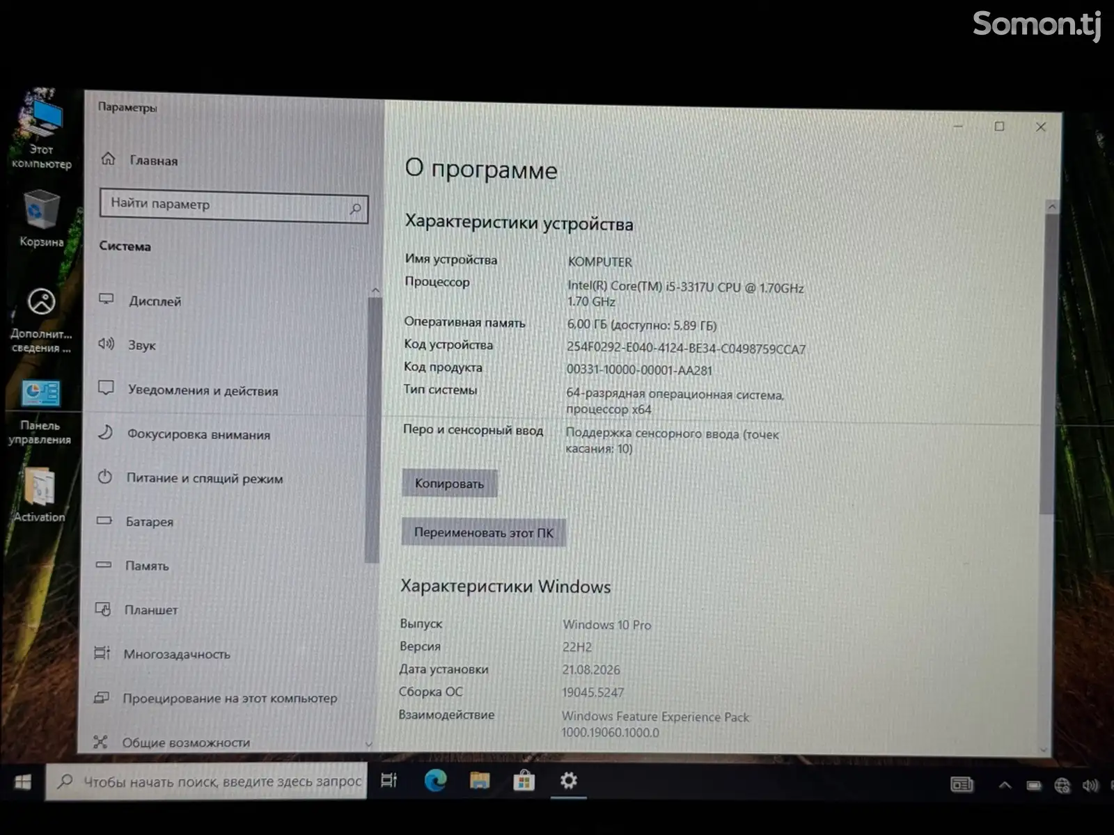
Task: Click the edition value Windows 10 Pro
Action: [607, 625]
